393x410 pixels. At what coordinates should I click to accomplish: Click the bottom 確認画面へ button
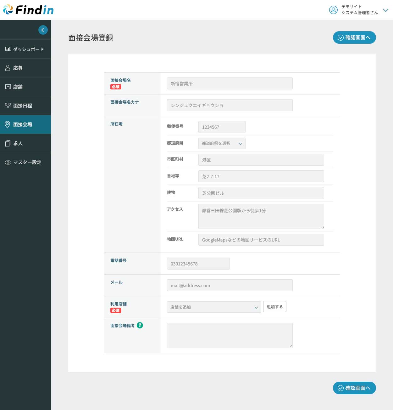coord(354,388)
